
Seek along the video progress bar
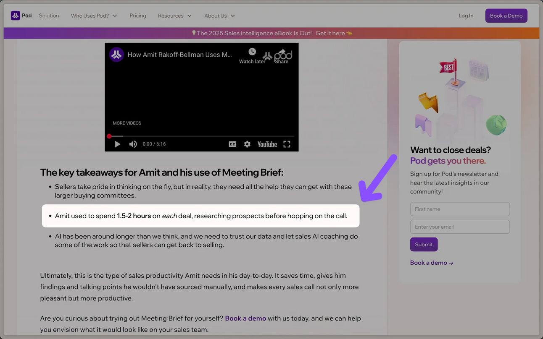202,136
